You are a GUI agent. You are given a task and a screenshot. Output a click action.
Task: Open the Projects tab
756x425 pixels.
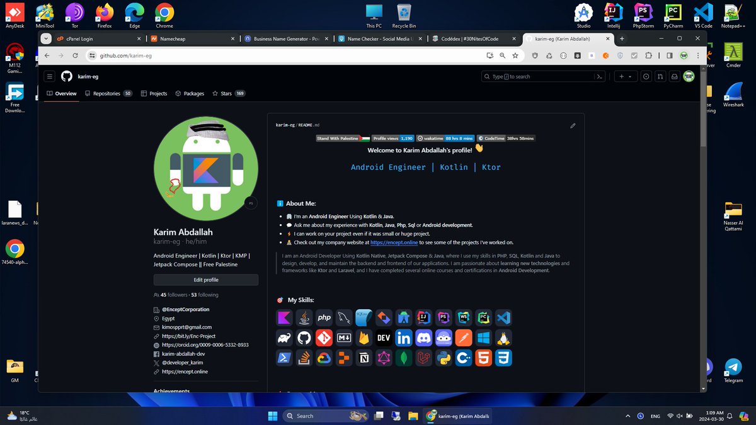154,93
